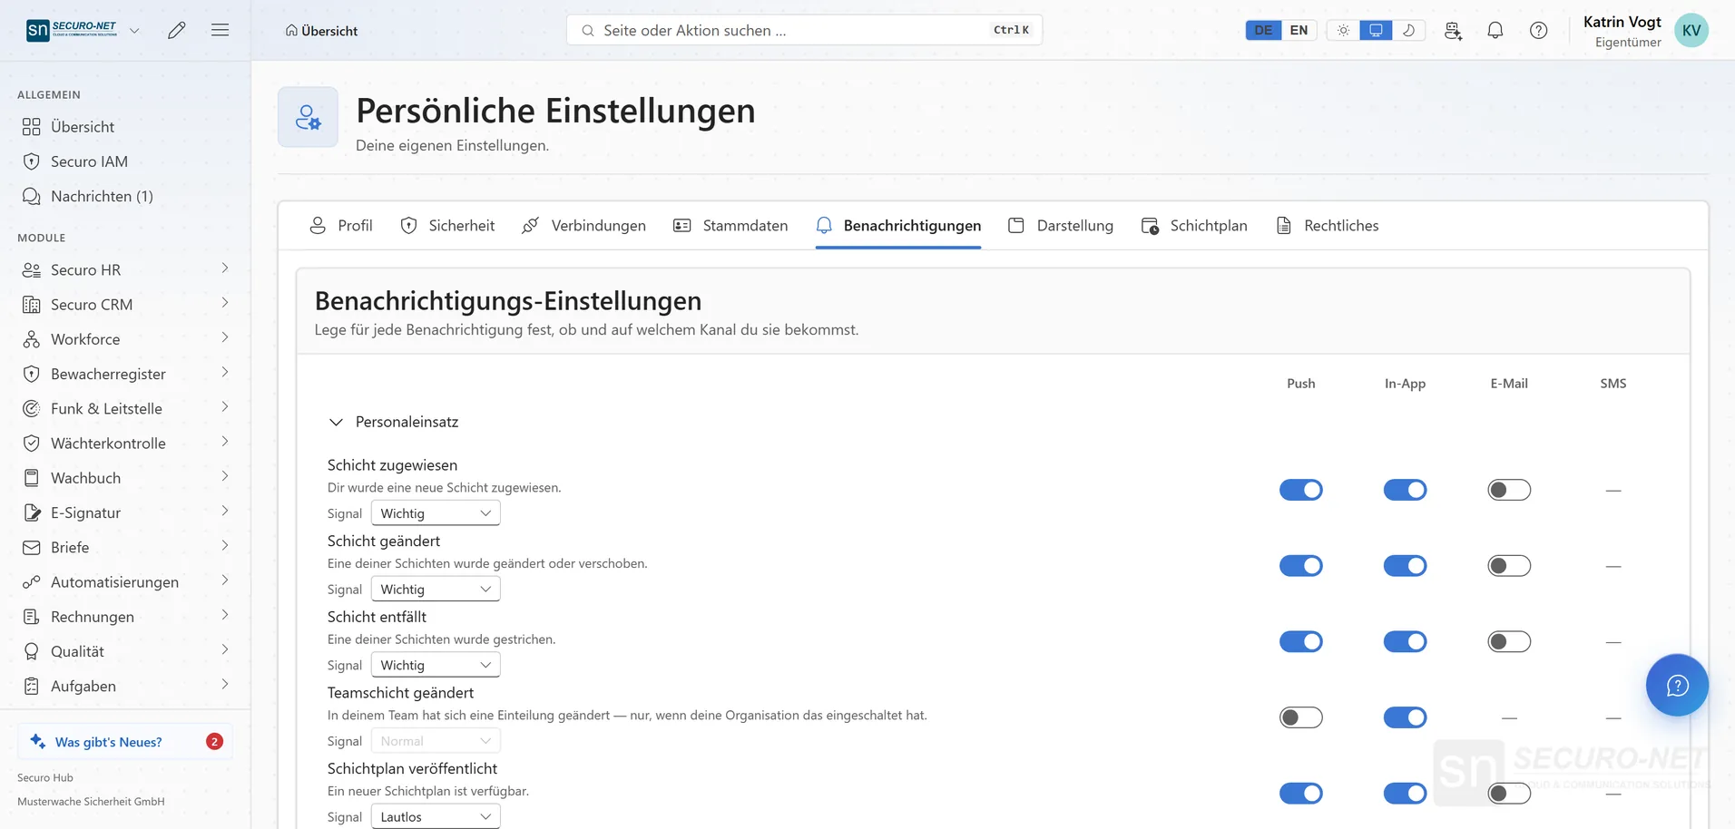
Task: Open the hamburger menu icon
Action: coord(220,30)
